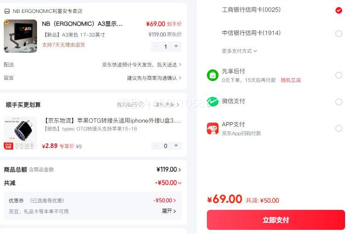The image size is (348, 234).
Task: Add one OTG adapter with plus
Action: (176, 146)
